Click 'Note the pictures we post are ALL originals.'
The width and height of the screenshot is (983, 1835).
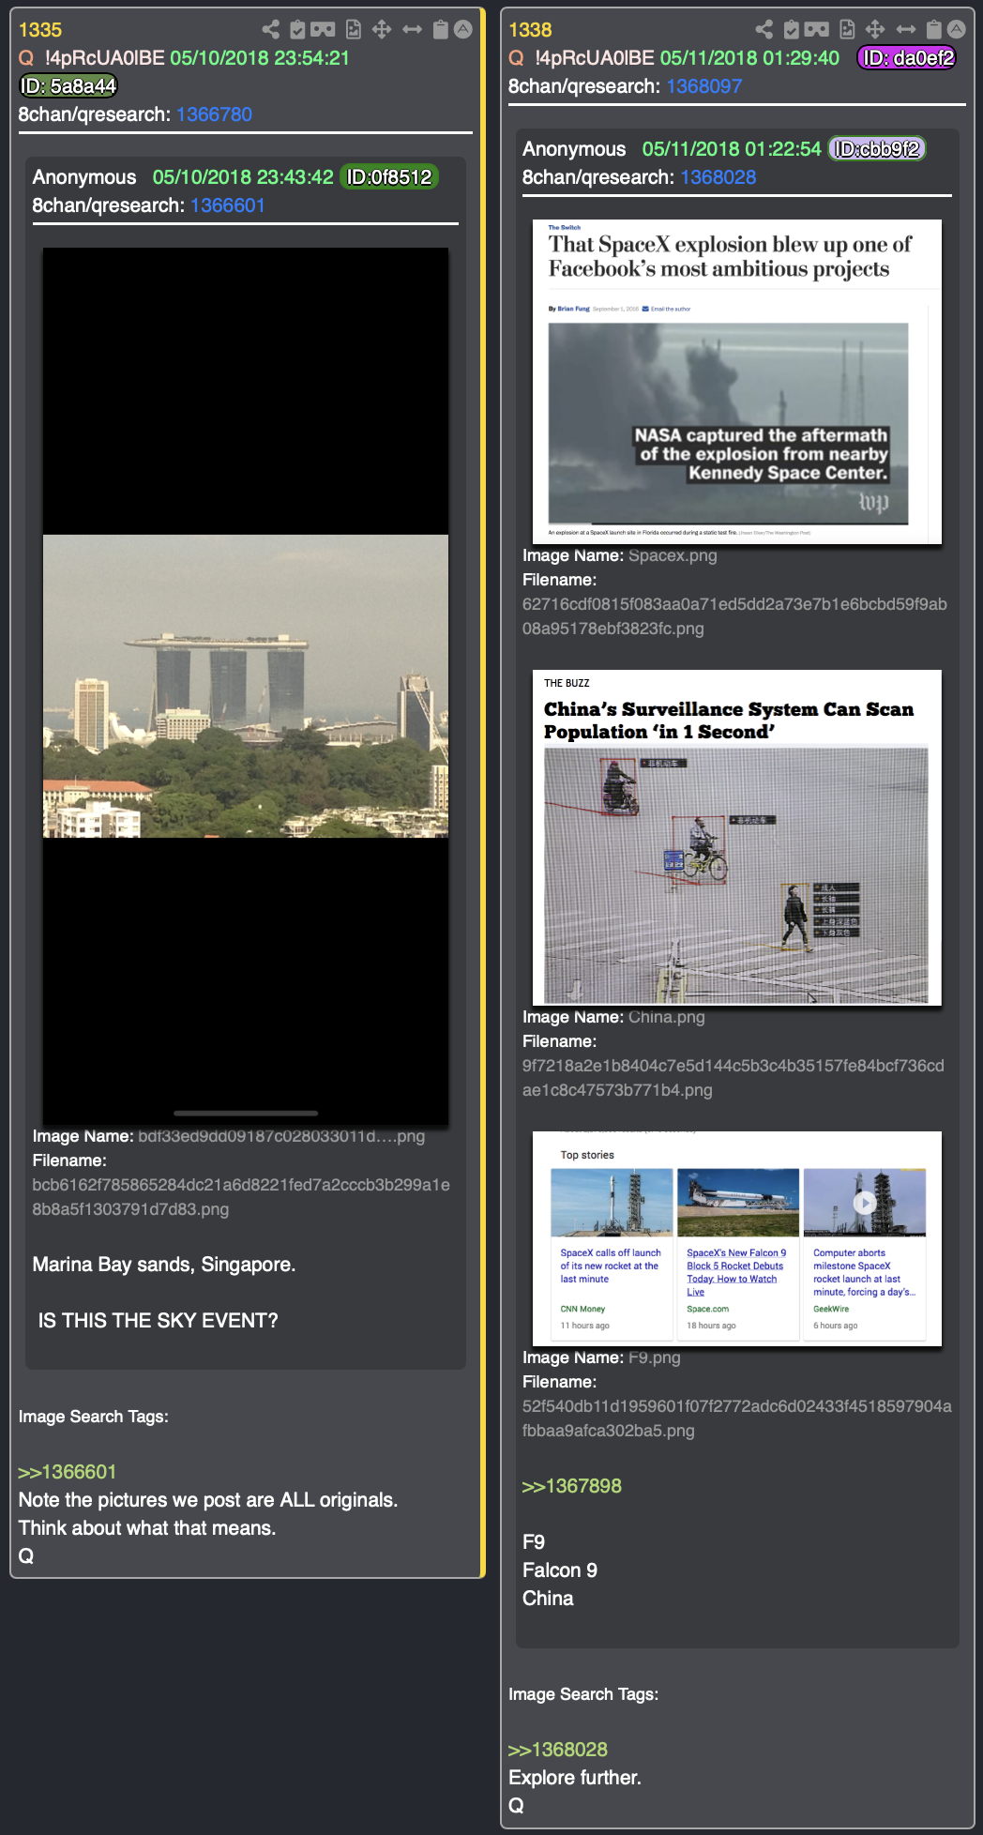click(x=208, y=1500)
